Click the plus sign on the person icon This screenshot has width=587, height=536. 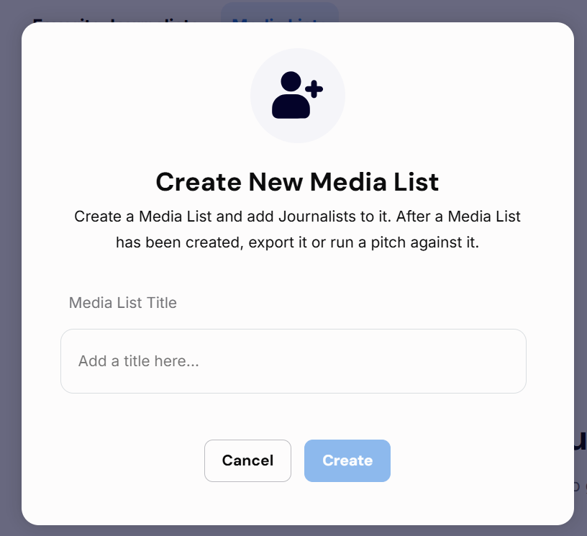tap(314, 89)
